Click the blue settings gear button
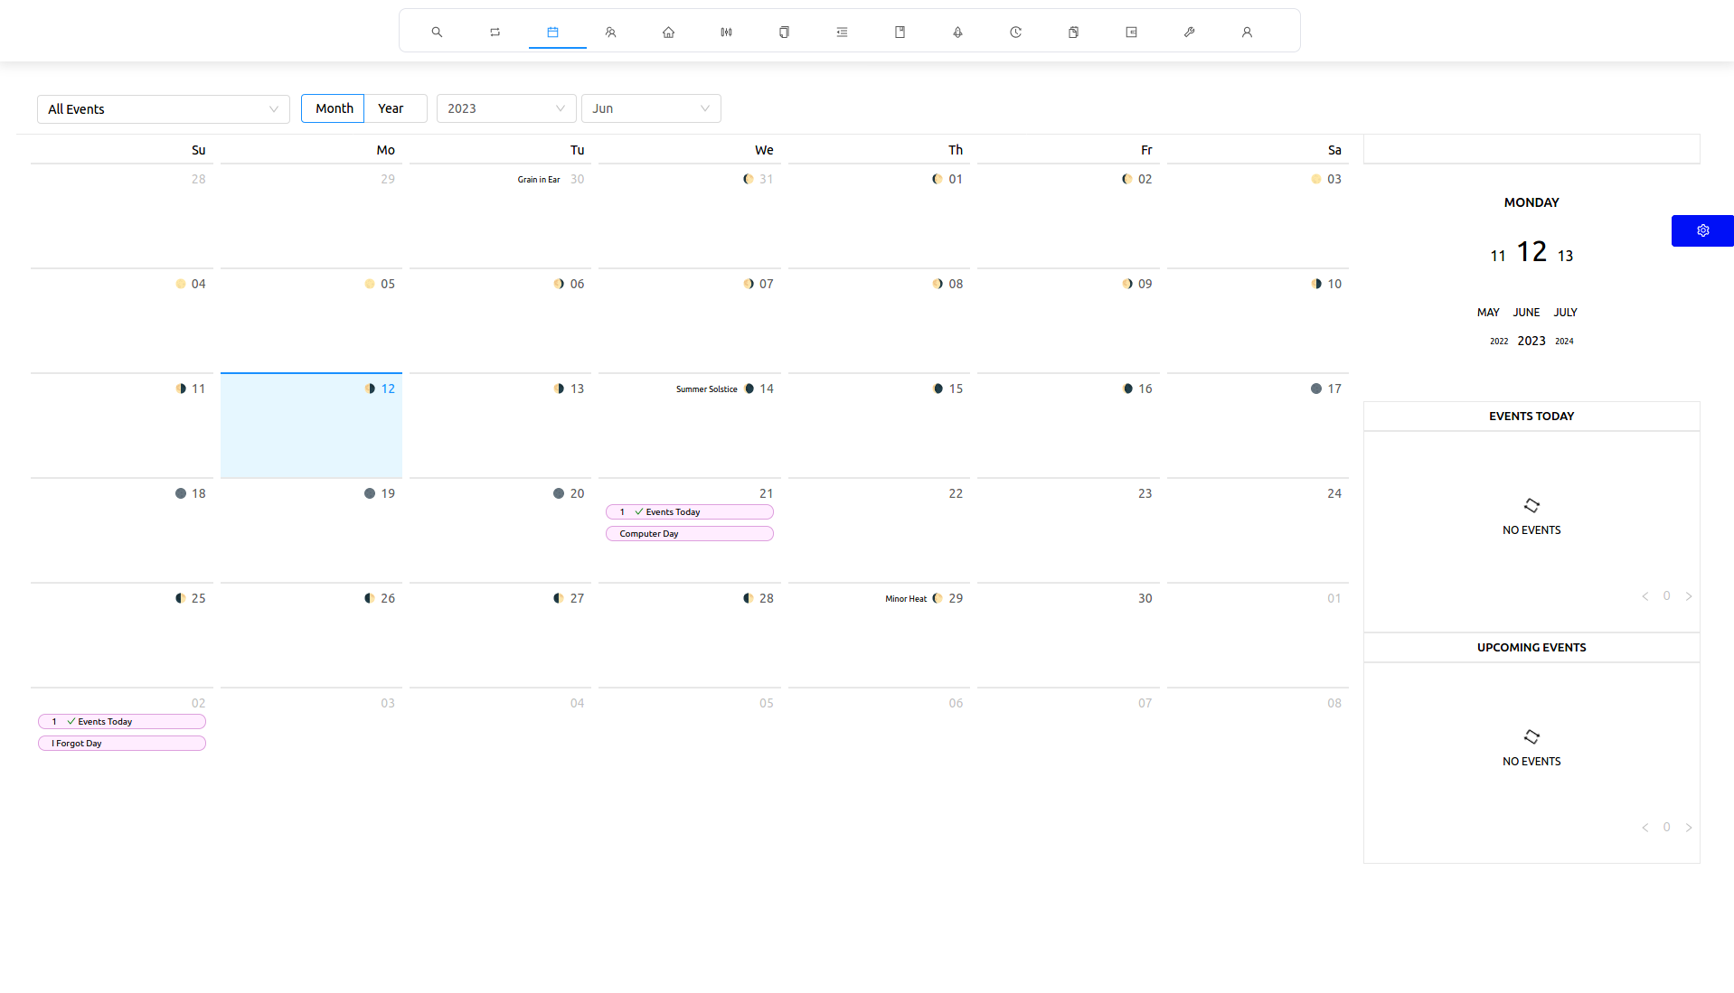Screen dimensions: 1734x993 click(1701, 230)
